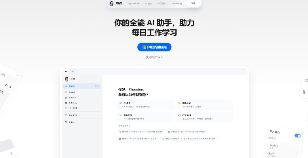
Task: Click the third navigation item in top bar
Action: coord(162,4)
